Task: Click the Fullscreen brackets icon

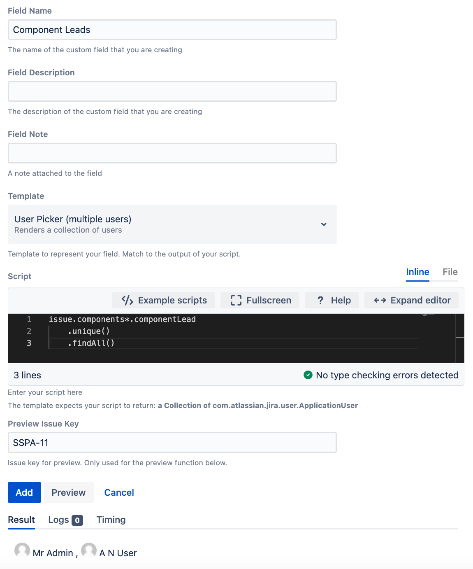Action: (x=236, y=300)
